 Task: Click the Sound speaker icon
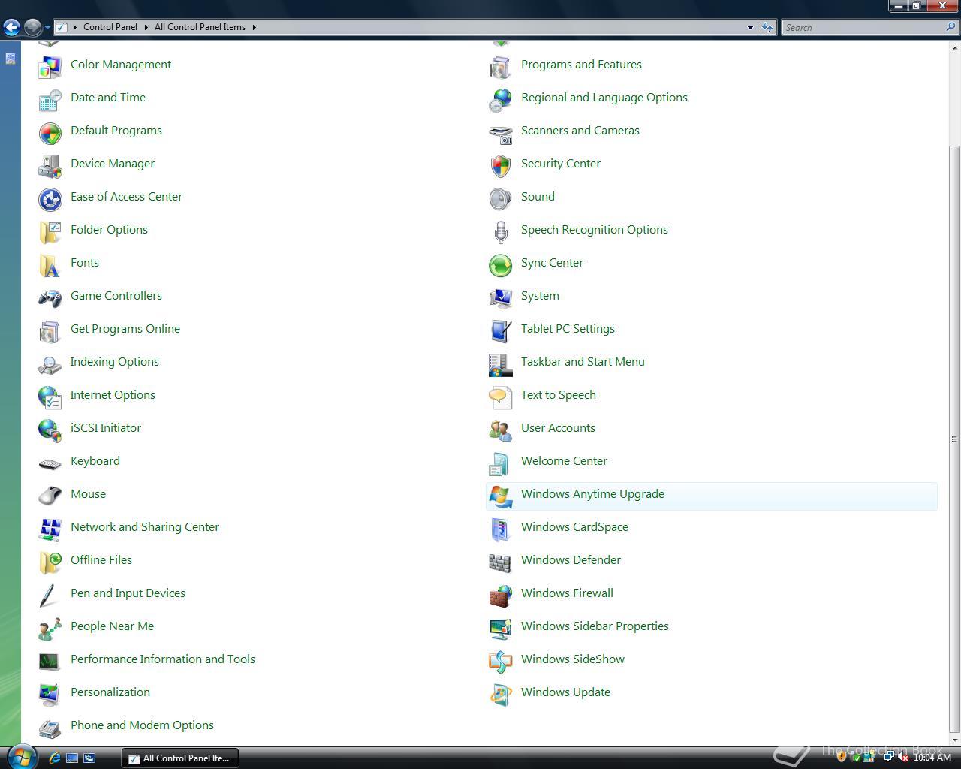pos(500,198)
